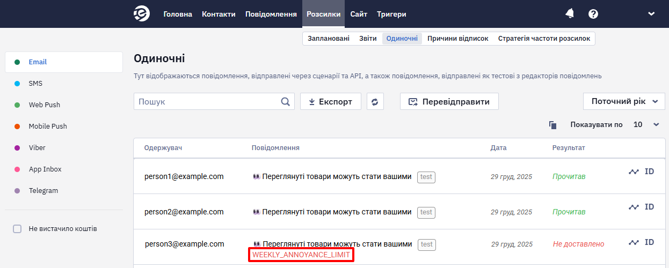Go to Головна menu item
This screenshot has height=268, width=669.
pos(178,14)
